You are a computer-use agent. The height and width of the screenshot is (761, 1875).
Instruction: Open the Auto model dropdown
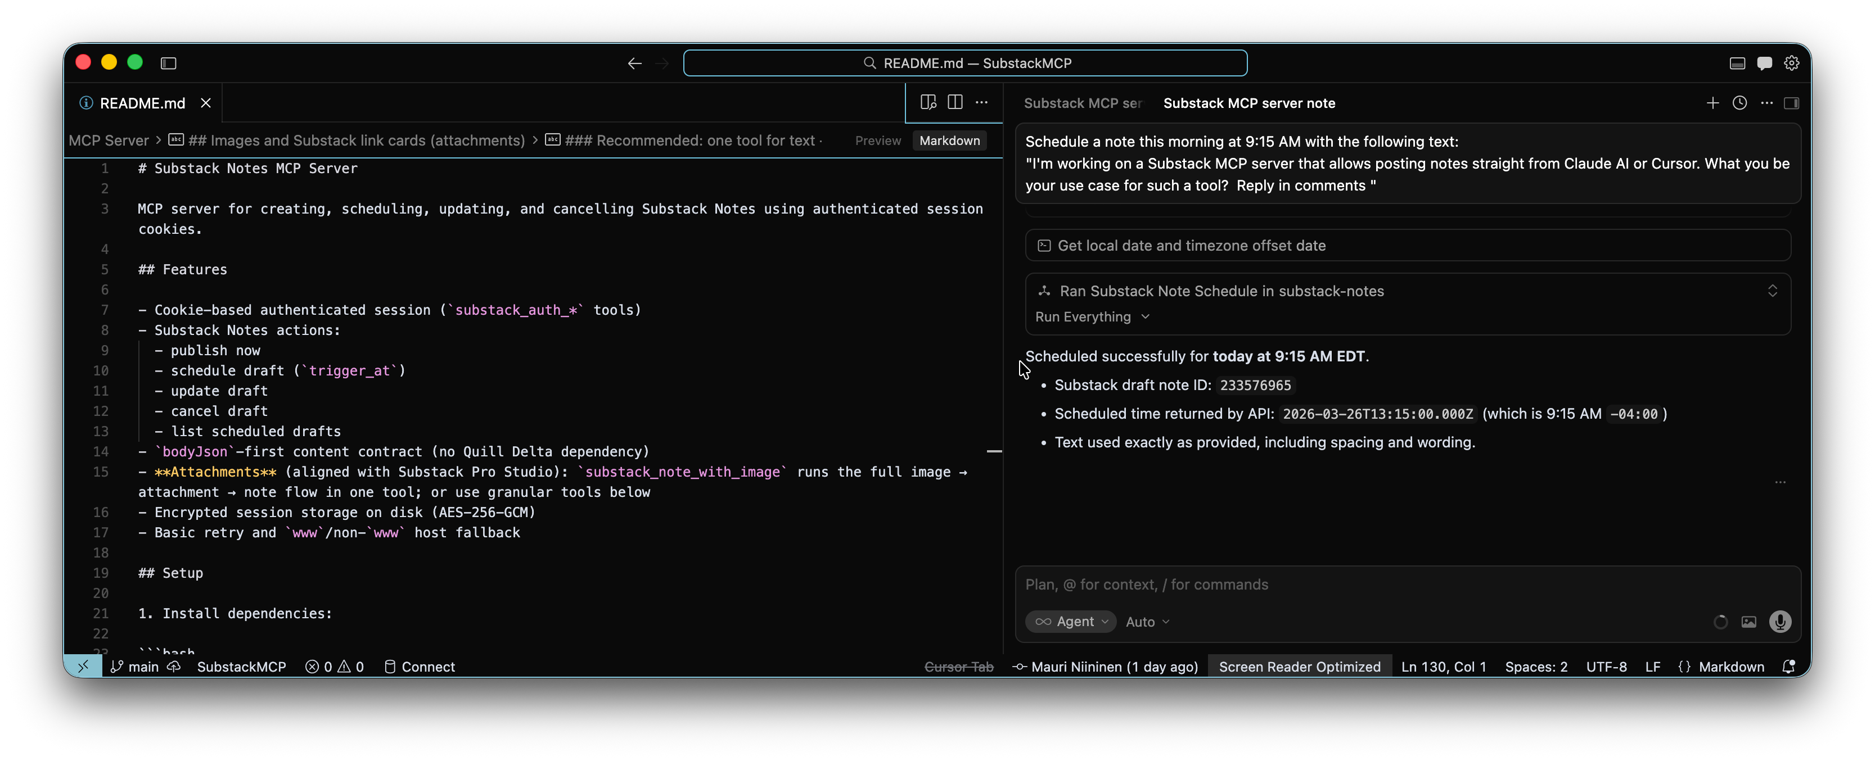[1147, 621]
